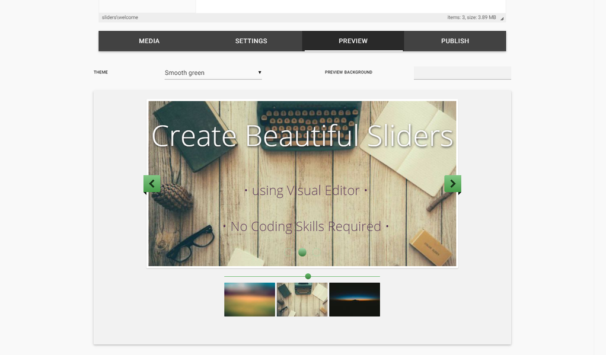This screenshot has width=606, height=355.
Task: Select the typewriter desk thumbnail
Action: point(302,299)
